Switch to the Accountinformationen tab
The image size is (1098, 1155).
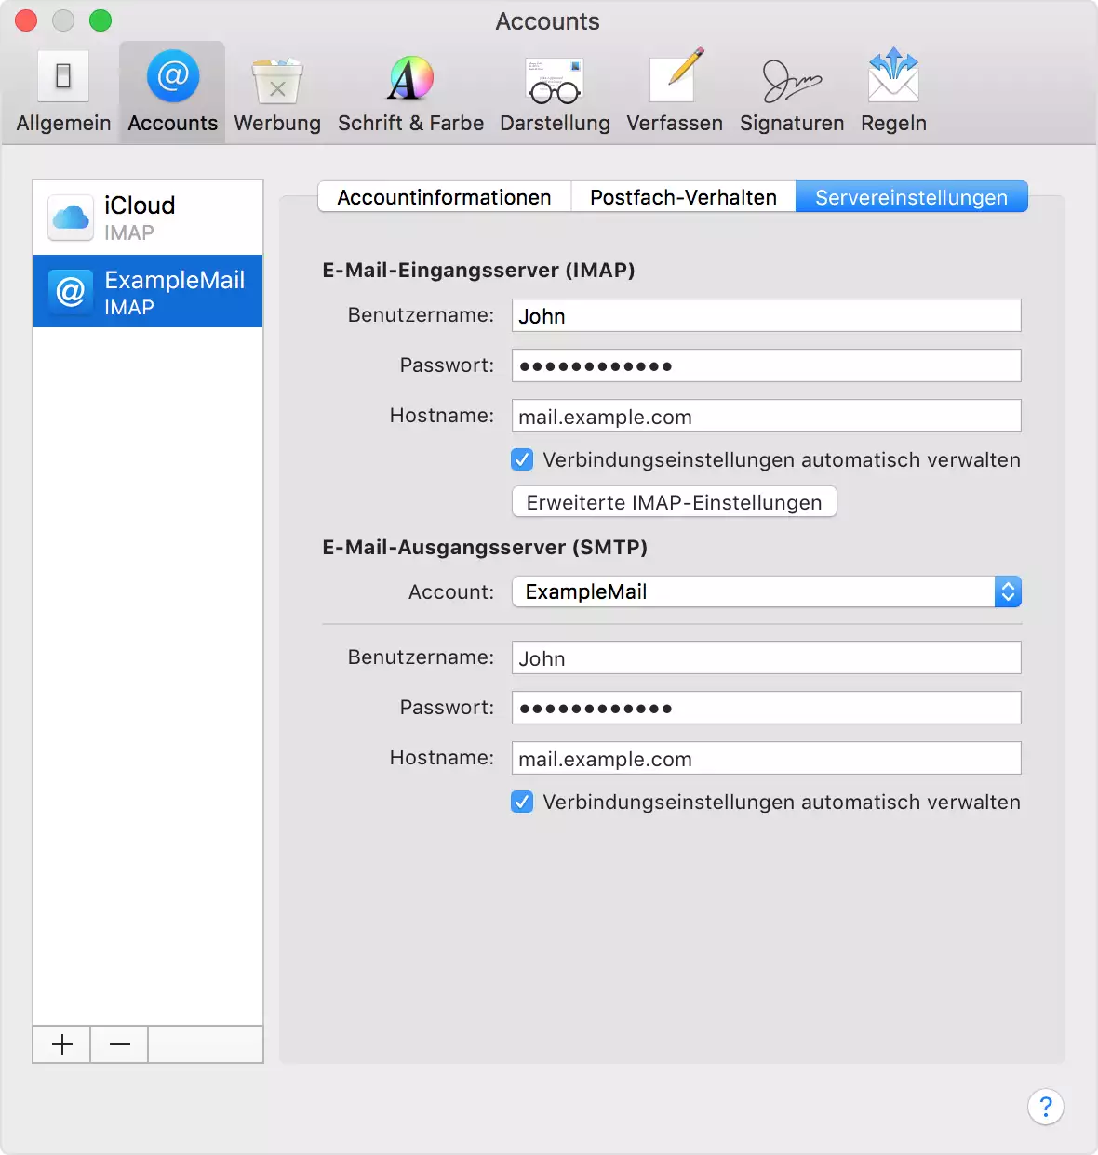(x=444, y=197)
